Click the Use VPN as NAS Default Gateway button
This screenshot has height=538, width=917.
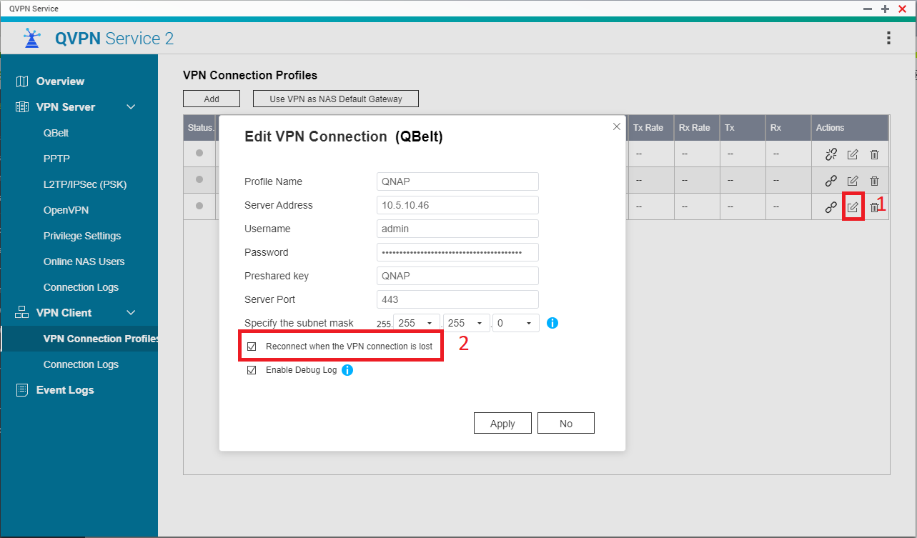click(x=335, y=98)
